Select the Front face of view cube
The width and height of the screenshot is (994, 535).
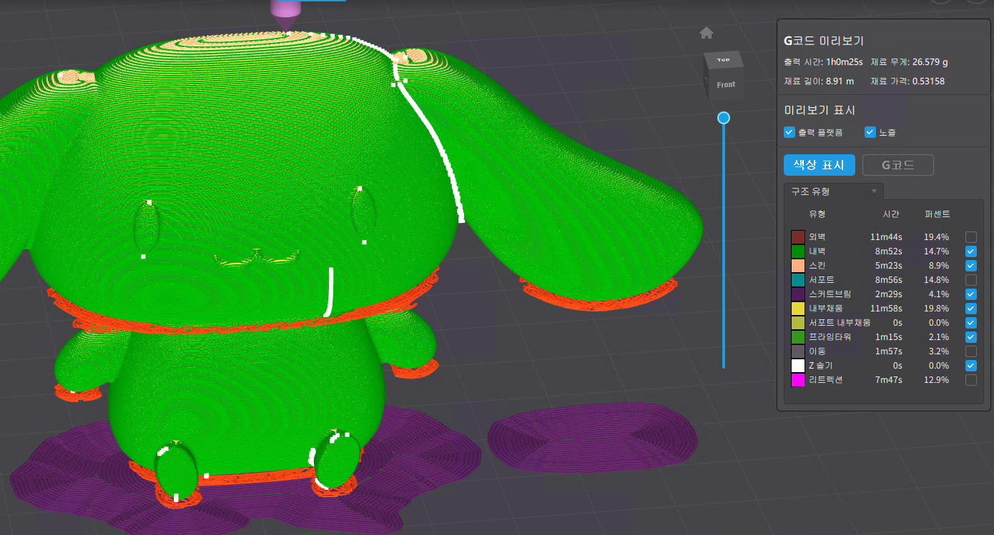click(x=726, y=84)
